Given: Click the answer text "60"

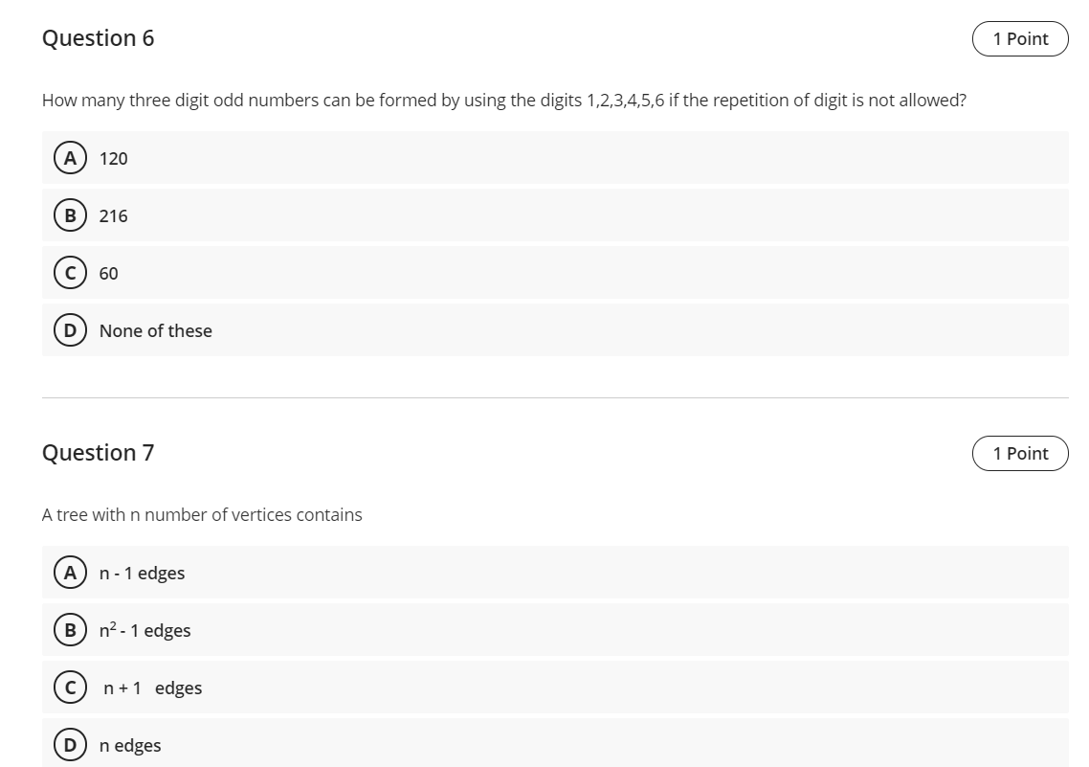Looking at the screenshot, I should pos(109,274).
